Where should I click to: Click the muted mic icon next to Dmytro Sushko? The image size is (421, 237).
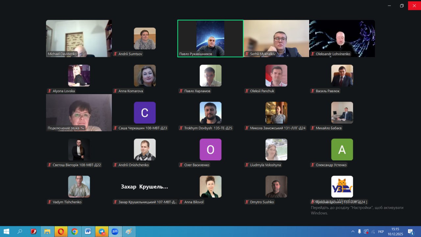(x=247, y=202)
